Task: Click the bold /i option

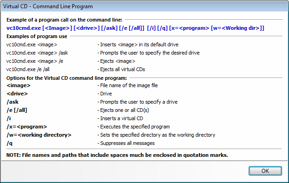Action: coord(9,118)
